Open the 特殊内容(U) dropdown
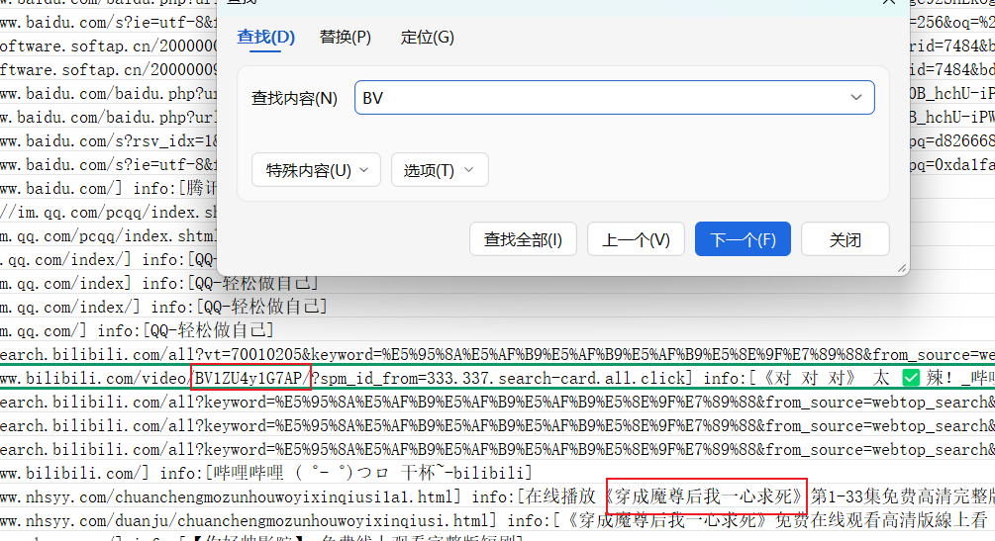Viewport: 995px width, 541px height. [316, 170]
